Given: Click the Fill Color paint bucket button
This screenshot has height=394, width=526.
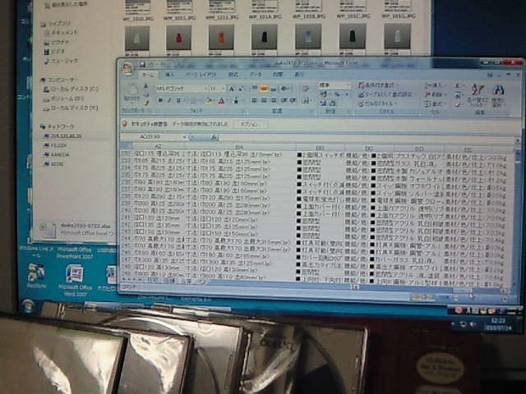Looking at the screenshot, I should tap(208, 100).
